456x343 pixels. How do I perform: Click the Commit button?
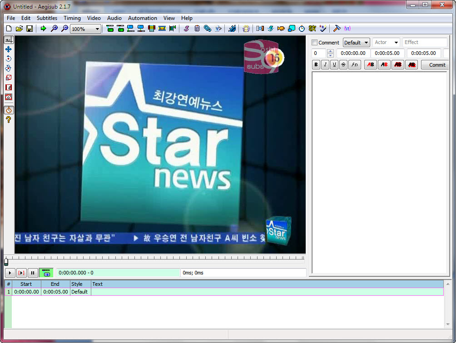435,65
